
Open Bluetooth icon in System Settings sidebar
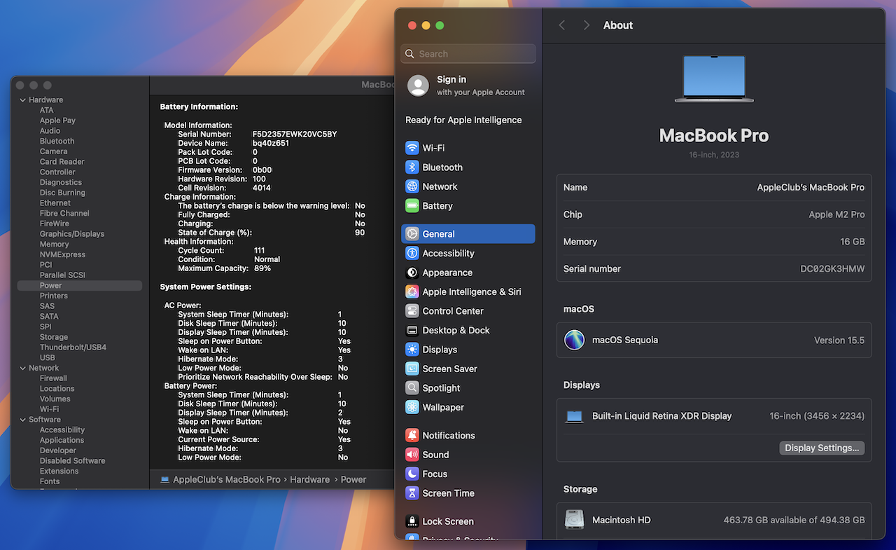pyautogui.click(x=412, y=167)
